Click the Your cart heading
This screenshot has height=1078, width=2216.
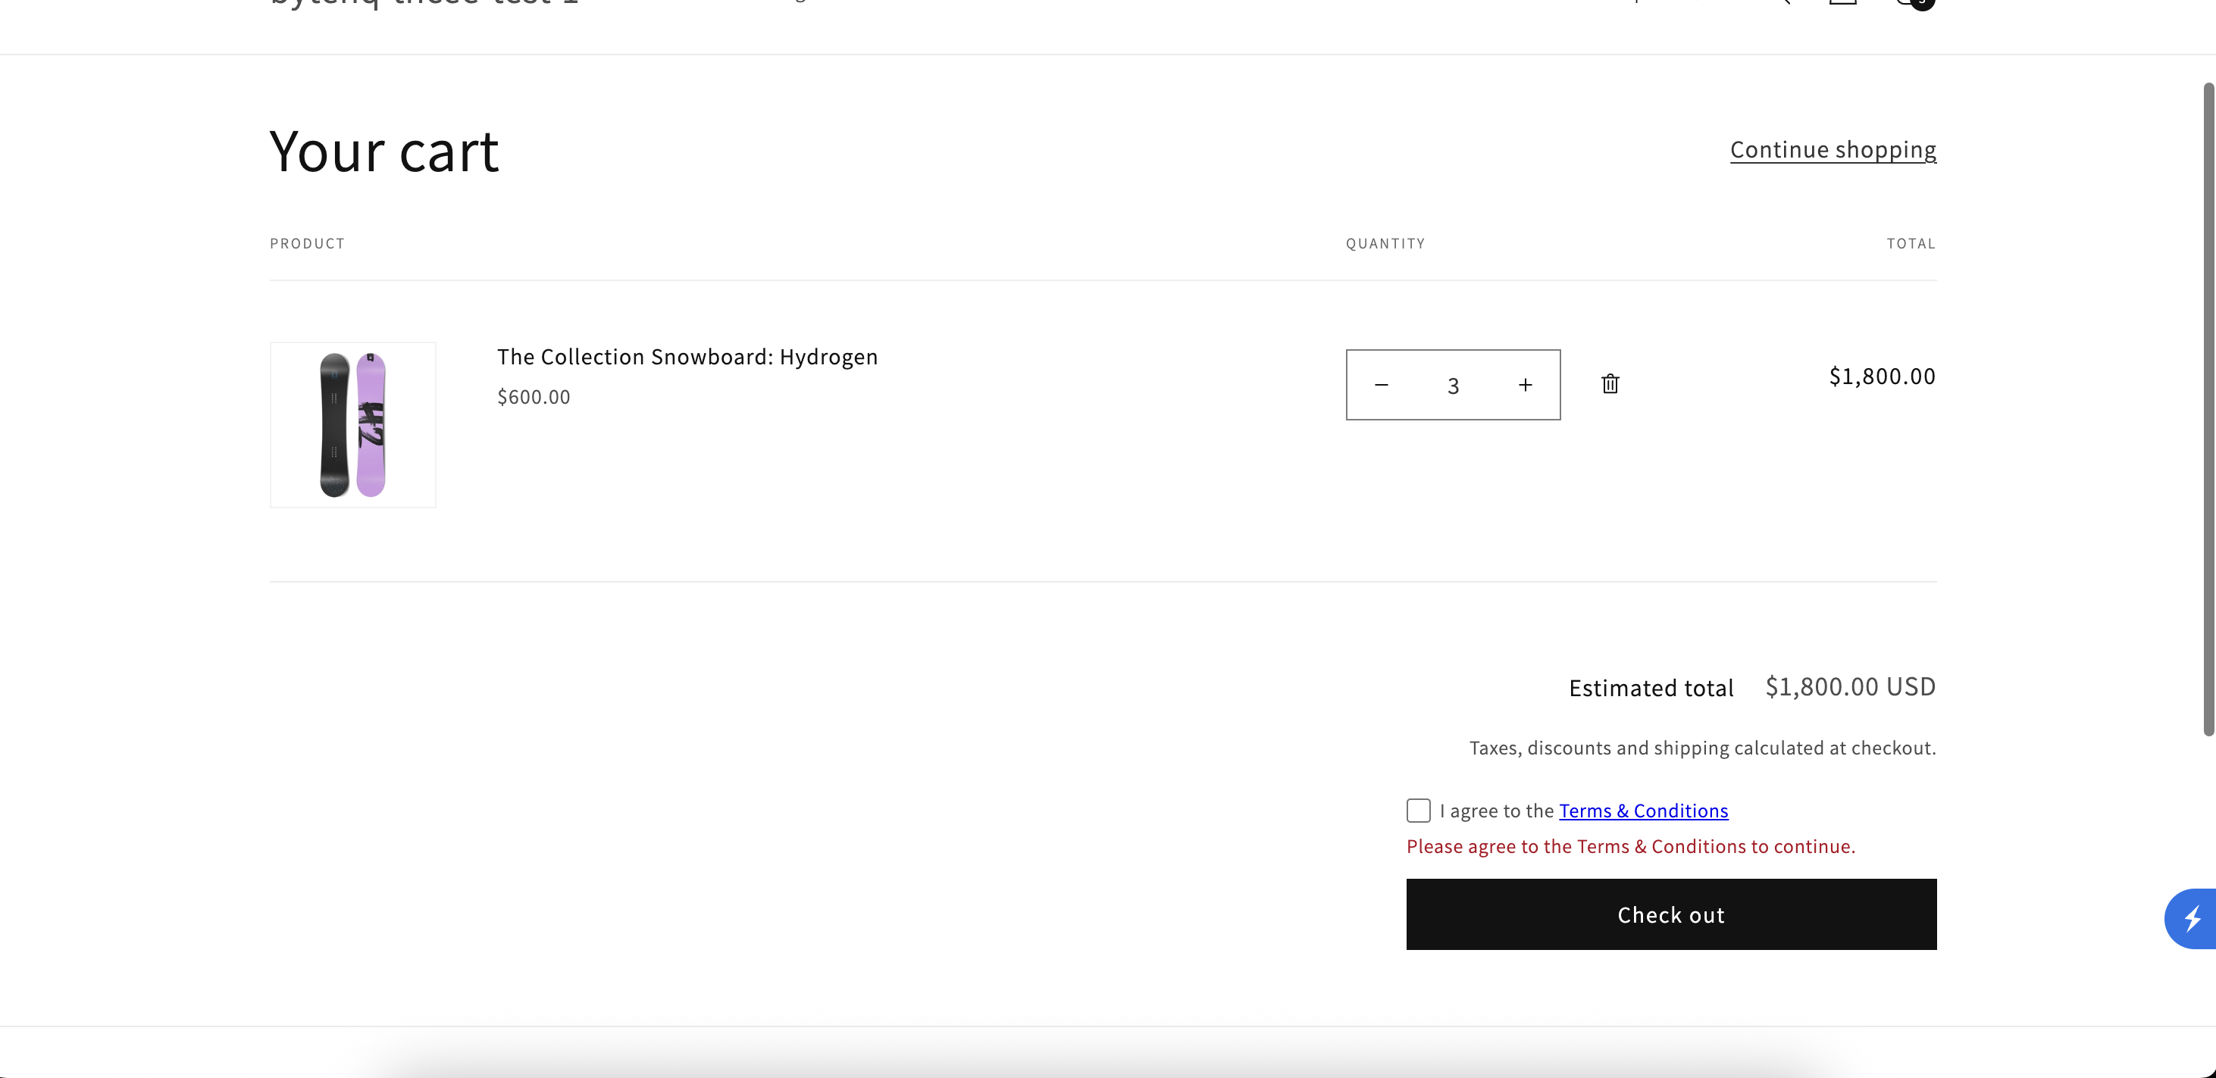(x=383, y=152)
